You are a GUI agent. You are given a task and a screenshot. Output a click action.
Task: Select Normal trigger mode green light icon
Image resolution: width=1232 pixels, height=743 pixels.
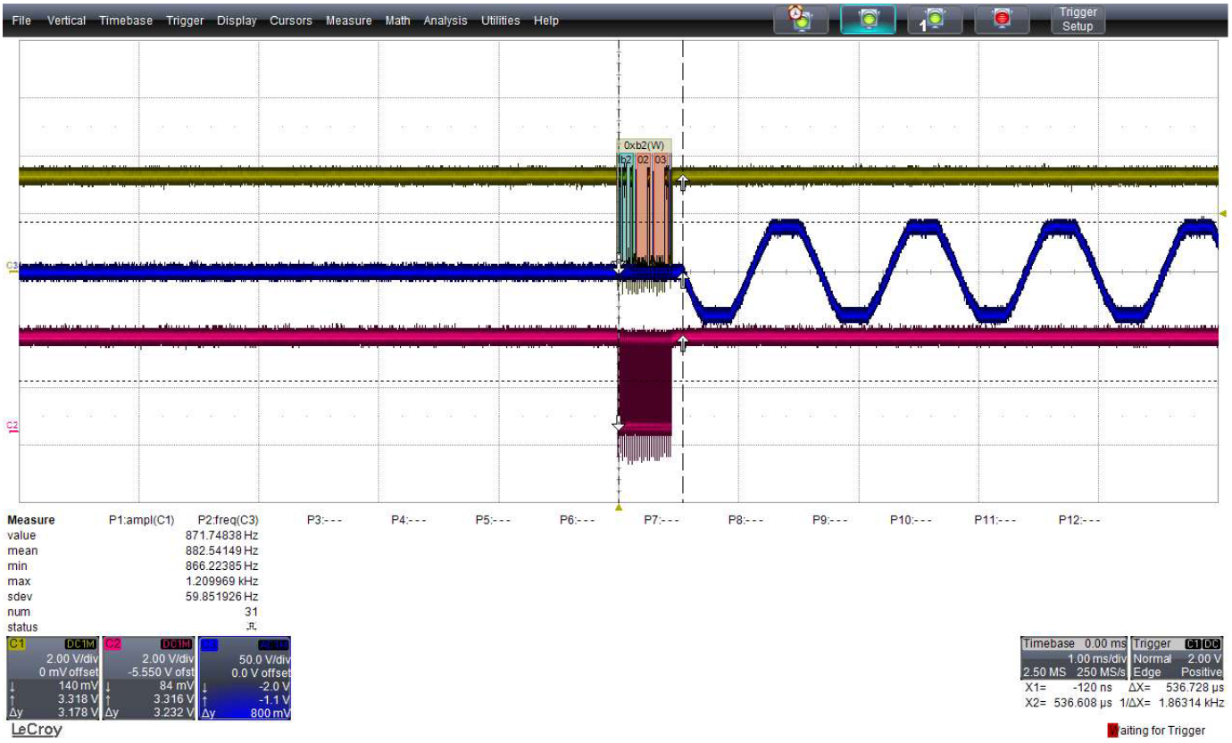pyautogui.click(x=868, y=20)
